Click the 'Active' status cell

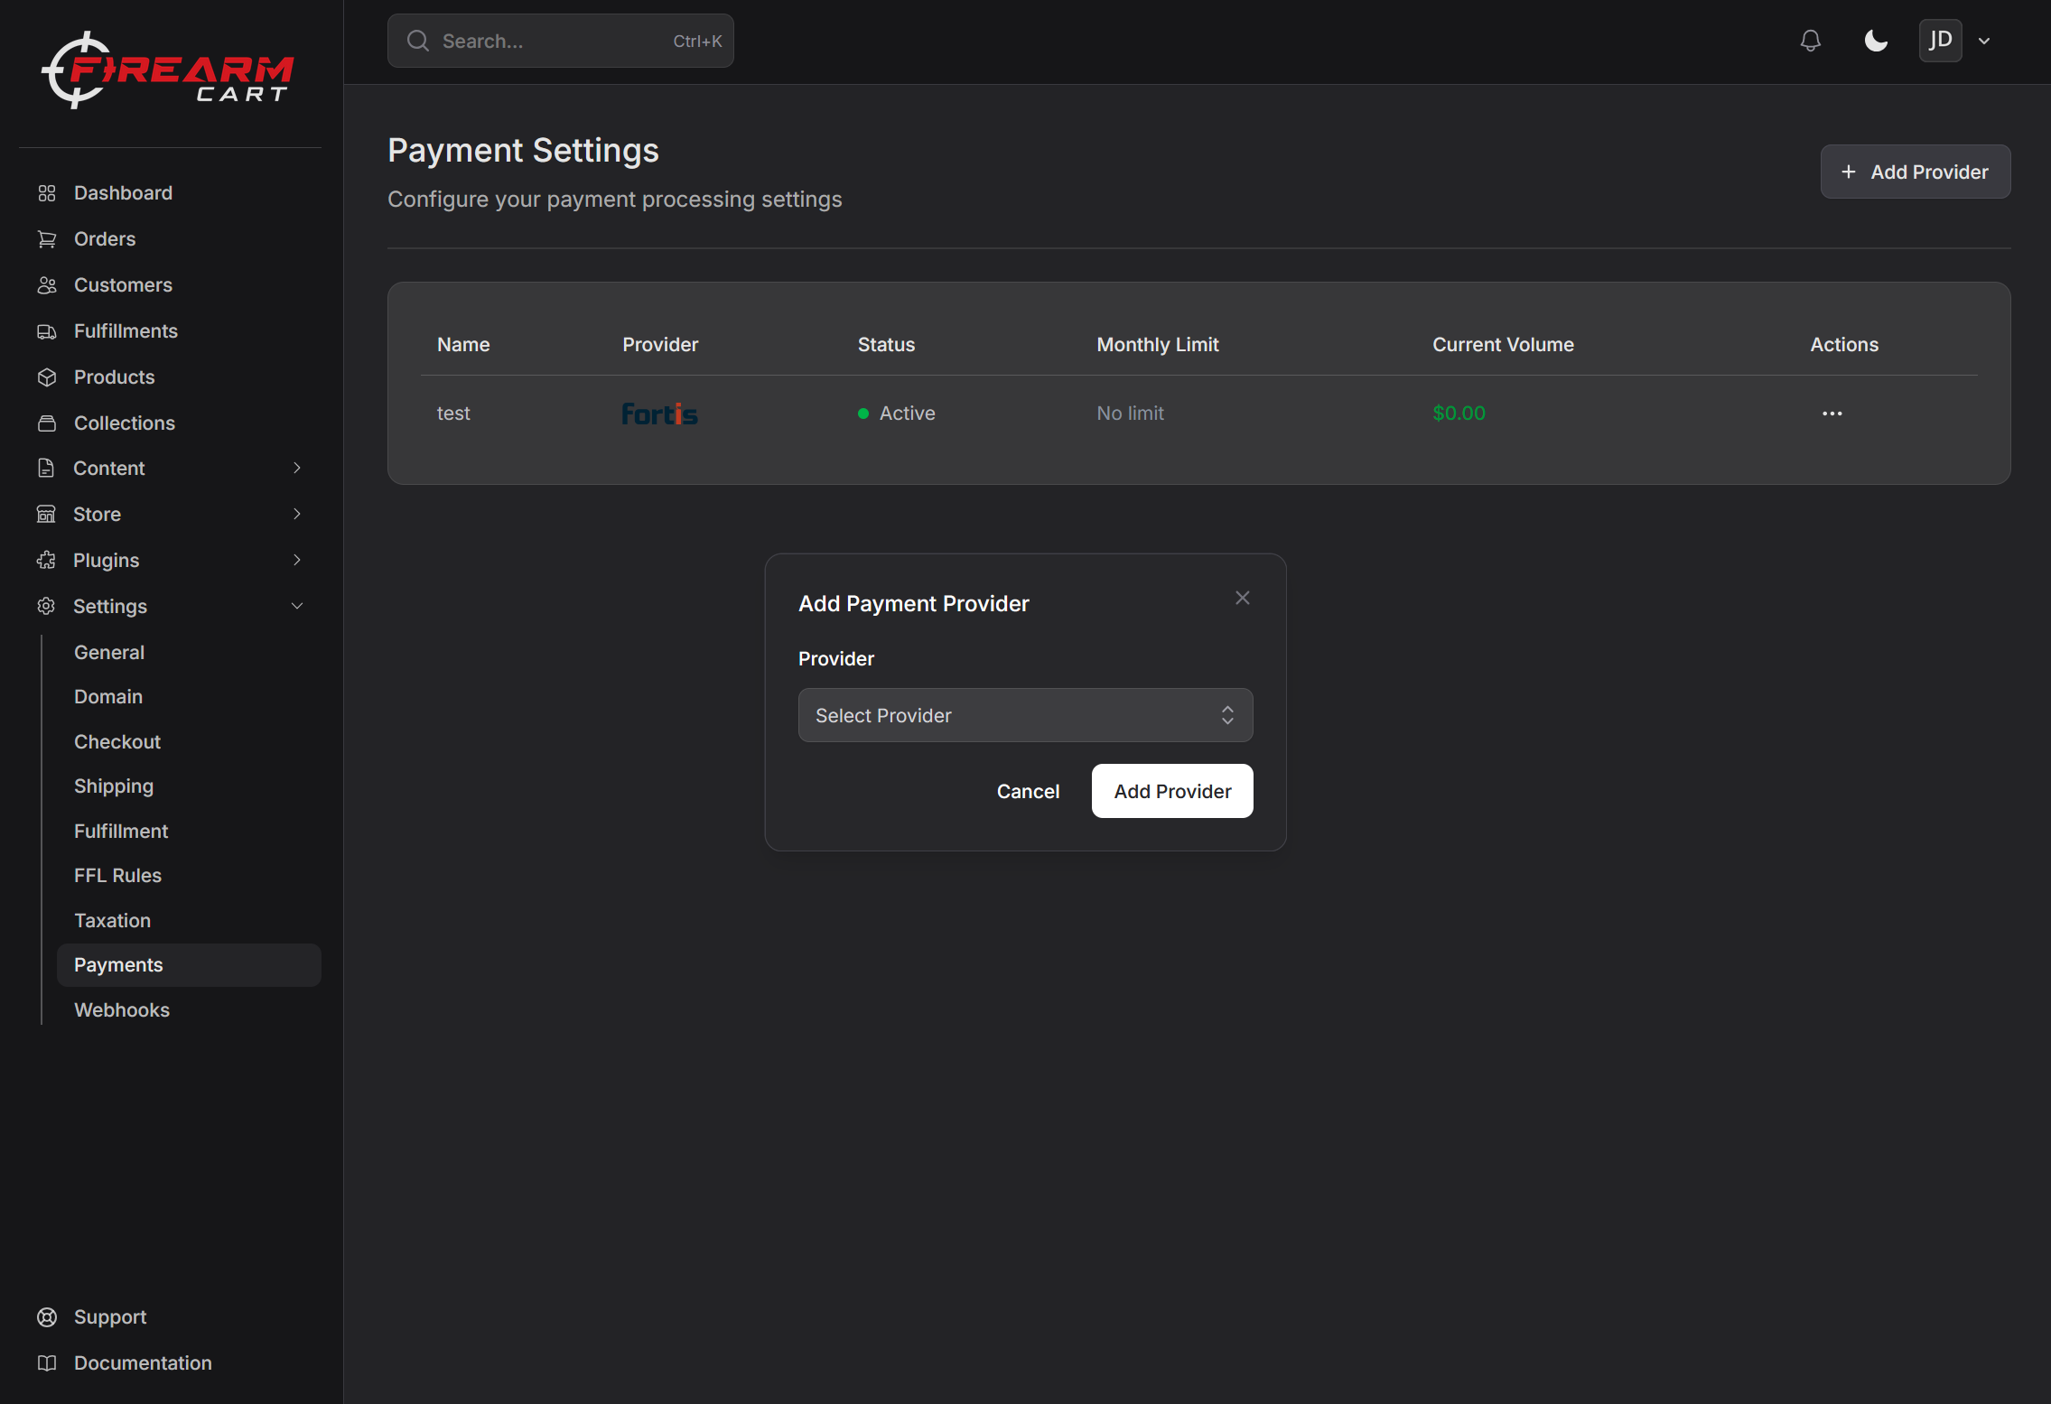(896, 414)
